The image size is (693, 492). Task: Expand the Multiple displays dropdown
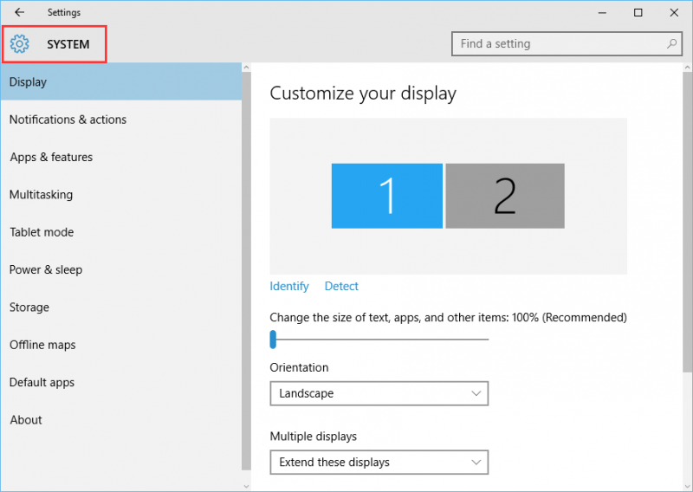pyautogui.click(x=379, y=463)
